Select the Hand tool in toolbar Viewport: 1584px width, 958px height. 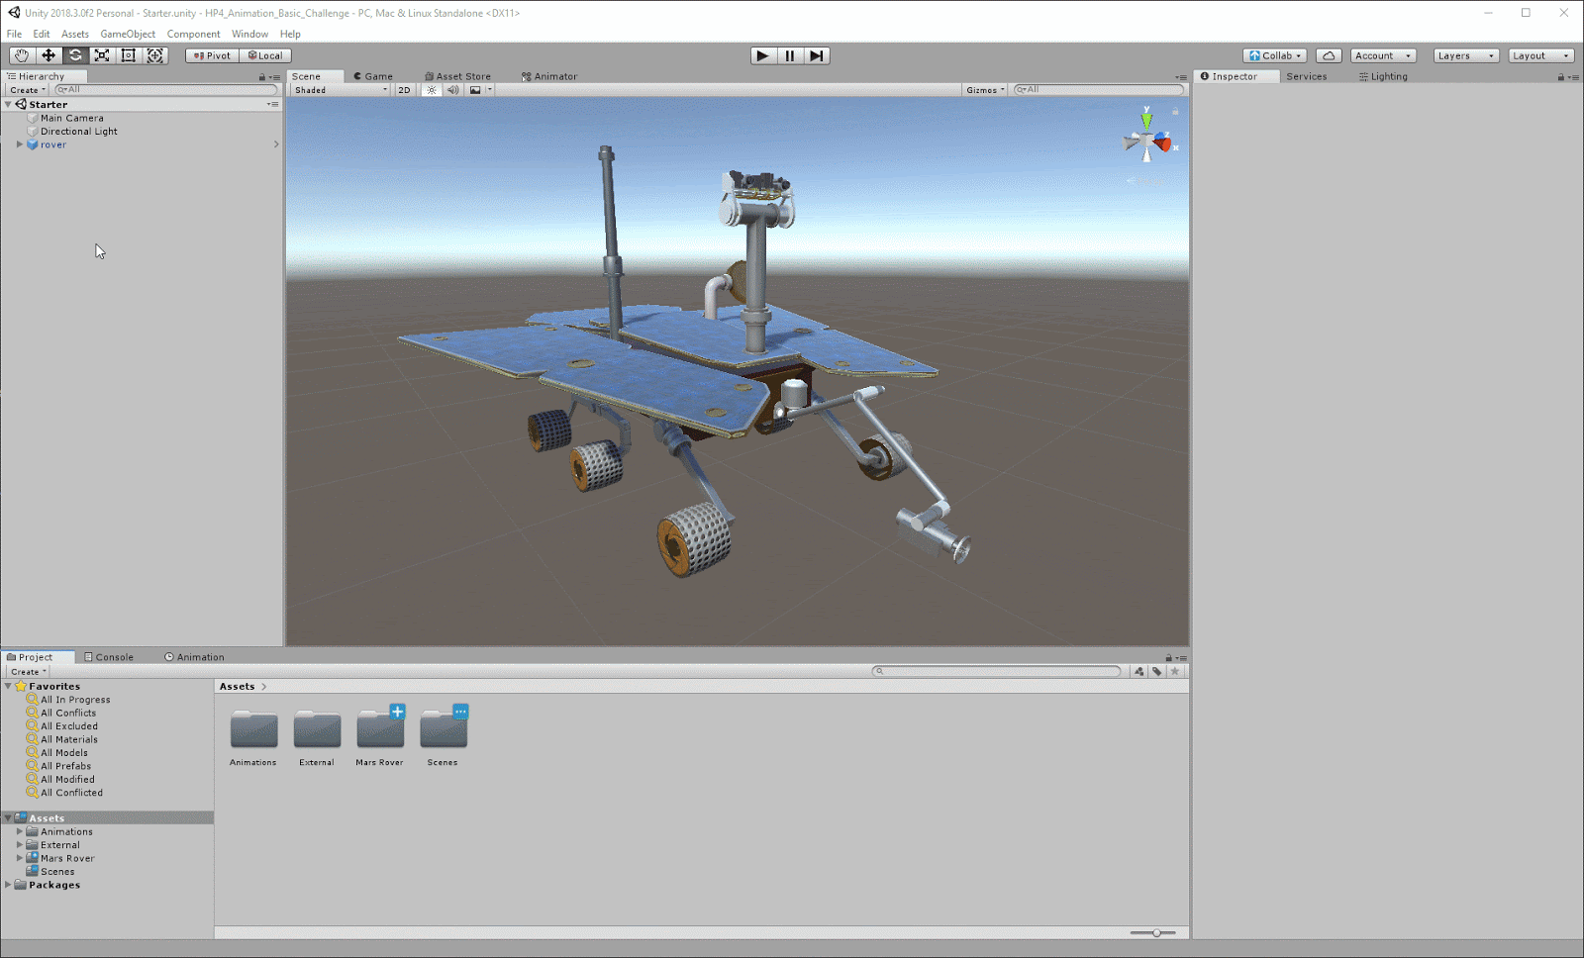click(22, 55)
